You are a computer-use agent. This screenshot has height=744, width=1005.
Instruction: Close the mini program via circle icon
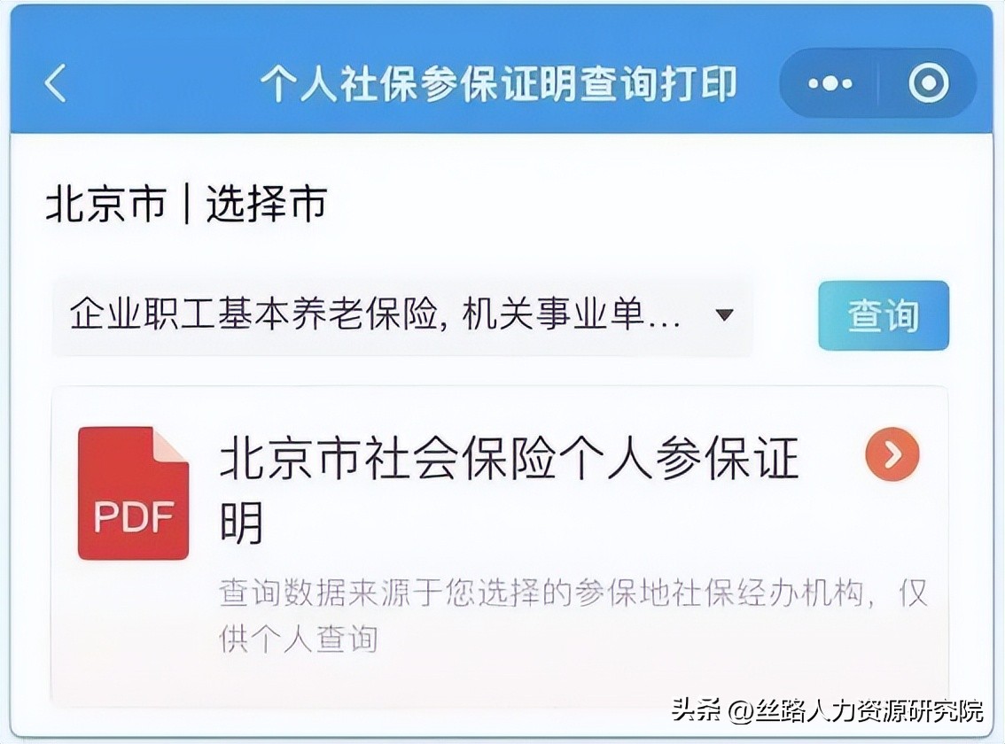[929, 83]
